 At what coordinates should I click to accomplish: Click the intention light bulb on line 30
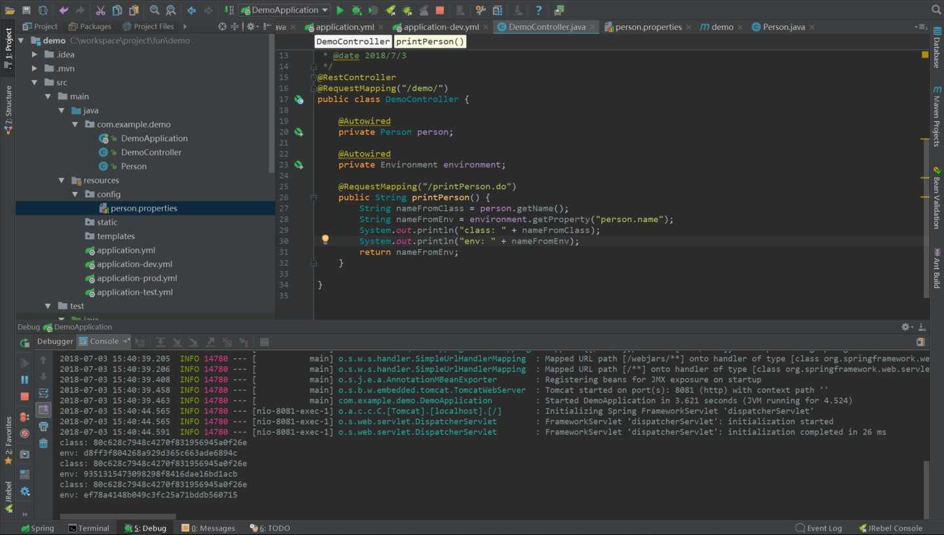point(325,240)
